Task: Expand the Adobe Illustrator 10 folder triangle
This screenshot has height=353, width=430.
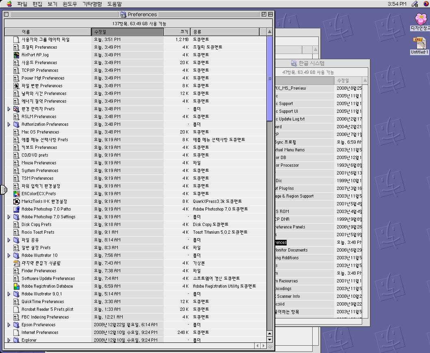Action: 9,255
